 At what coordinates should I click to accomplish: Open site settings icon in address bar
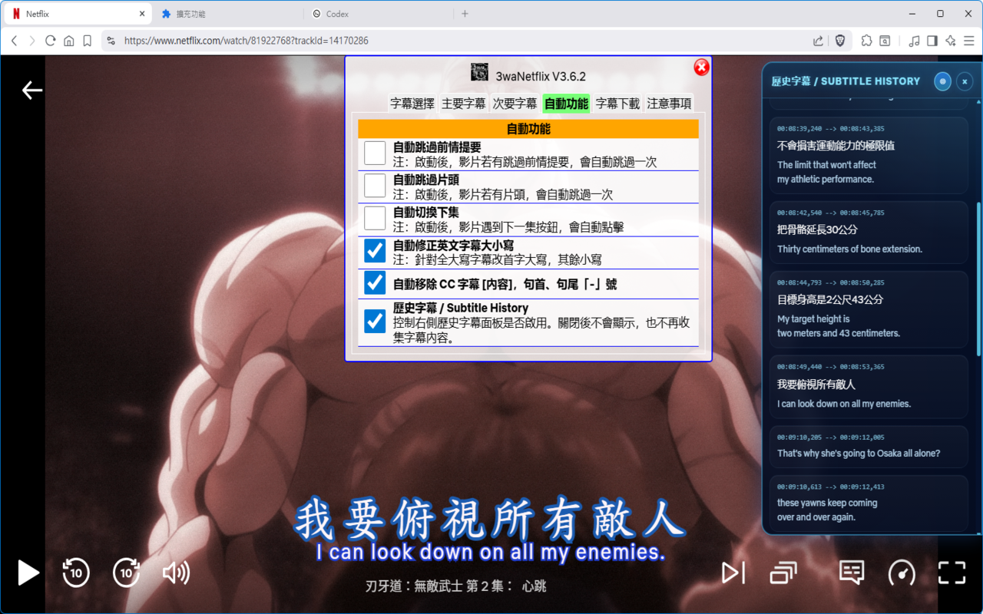tap(111, 41)
